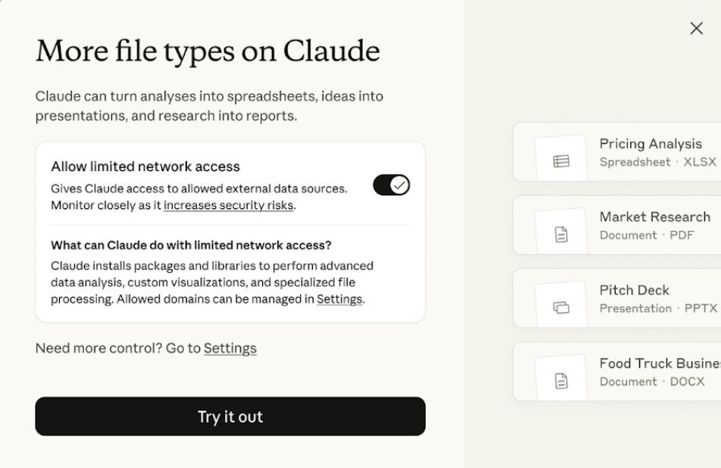Screen dimensions: 721x468
Task: Click the presentation icon for Pitch Deck
Action: [x=561, y=307]
